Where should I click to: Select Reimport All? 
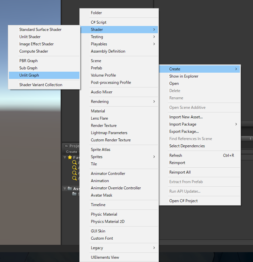[x=200, y=172]
